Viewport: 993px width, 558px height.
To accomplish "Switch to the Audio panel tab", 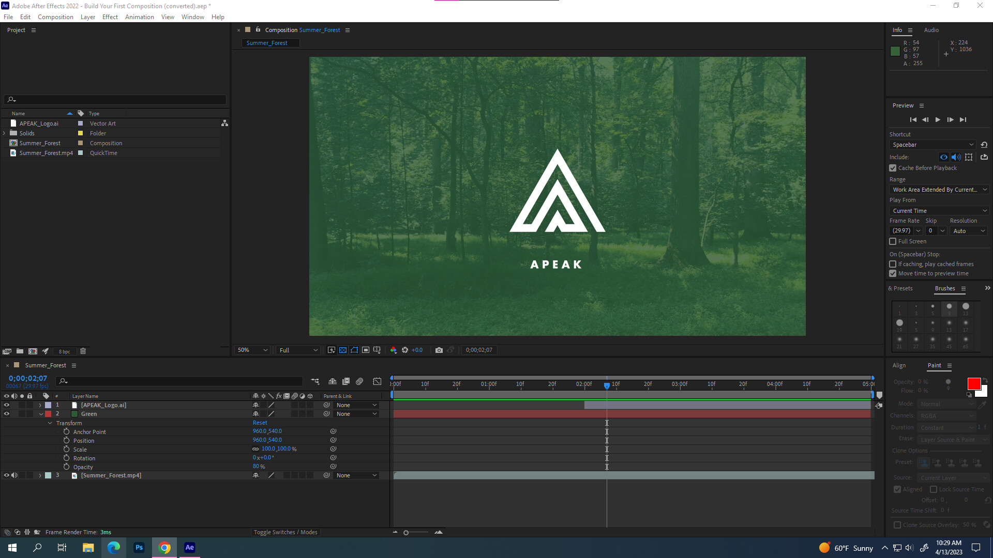I will coord(931,30).
